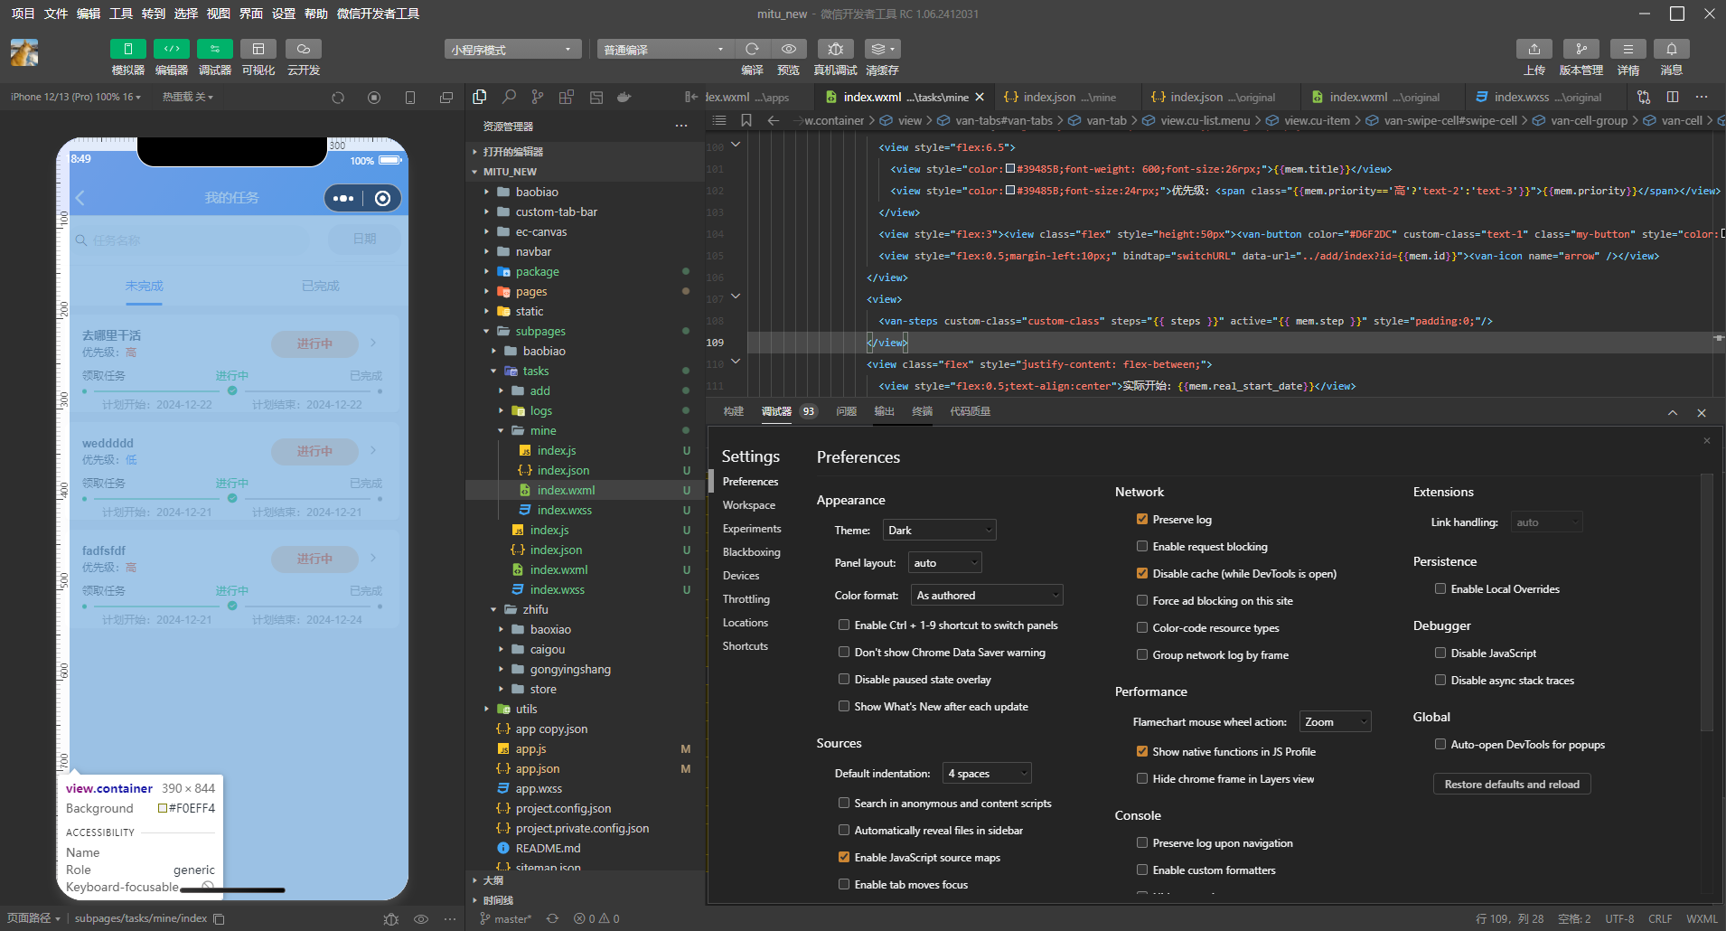The width and height of the screenshot is (1726, 931).
Task: Open the Default indentation dropdown
Action: (x=987, y=774)
